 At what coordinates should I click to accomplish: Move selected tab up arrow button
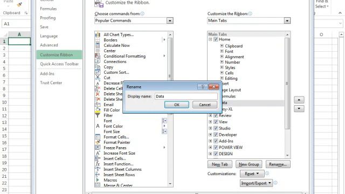299,100
